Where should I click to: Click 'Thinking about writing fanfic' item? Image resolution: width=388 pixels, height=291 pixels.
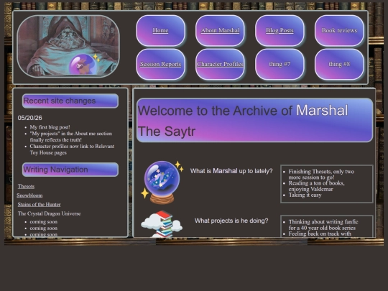tap(323, 225)
